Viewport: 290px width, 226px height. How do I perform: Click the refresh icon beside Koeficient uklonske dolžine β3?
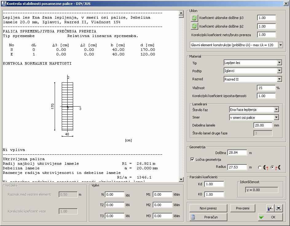pyautogui.click(x=194, y=18)
